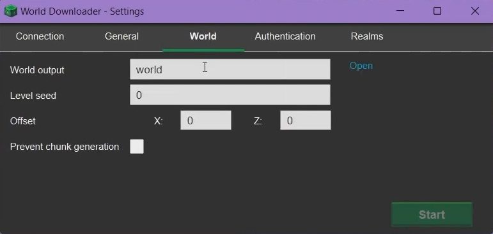This screenshot has height=234, width=493.
Task: Click the Open link beside World output
Action: pos(361,66)
